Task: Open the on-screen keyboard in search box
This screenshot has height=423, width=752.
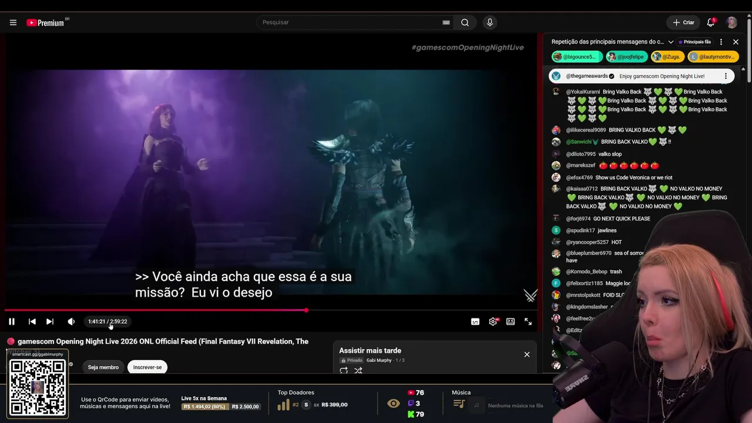Action: click(446, 22)
